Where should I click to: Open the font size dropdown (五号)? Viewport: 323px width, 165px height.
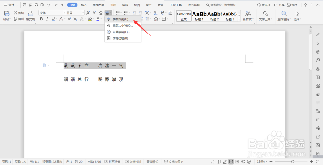coord(83,13)
